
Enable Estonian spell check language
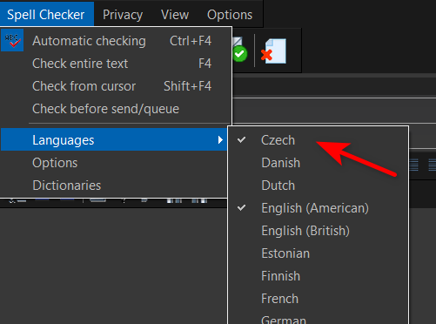click(x=319, y=253)
